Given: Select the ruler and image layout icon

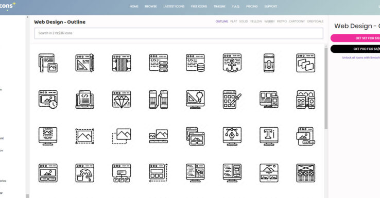Looking at the screenshot, I should click(x=48, y=63).
